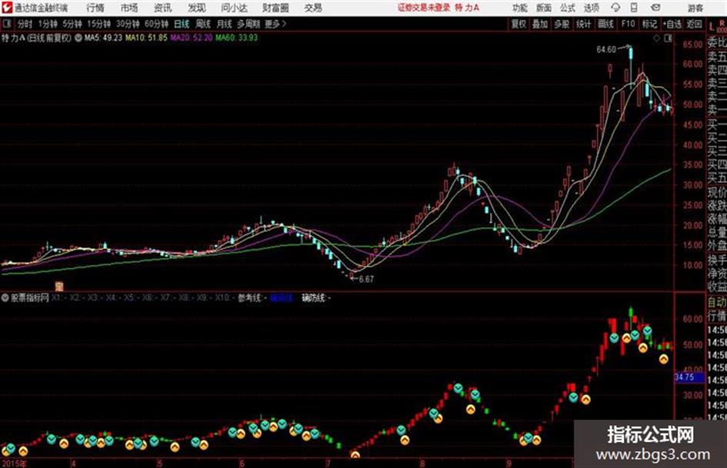Open the 财富圈 menu
Image resolution: width=727 pixels, height=468 pixels.
click(275, 8)
